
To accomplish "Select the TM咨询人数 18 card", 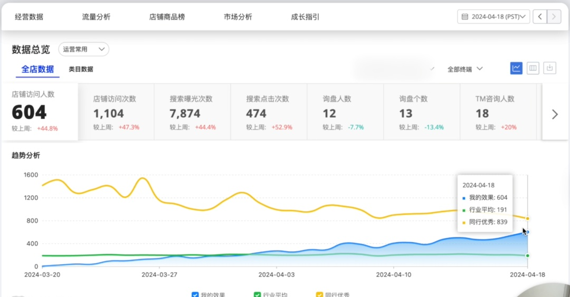I will click(x=498, y=112).
